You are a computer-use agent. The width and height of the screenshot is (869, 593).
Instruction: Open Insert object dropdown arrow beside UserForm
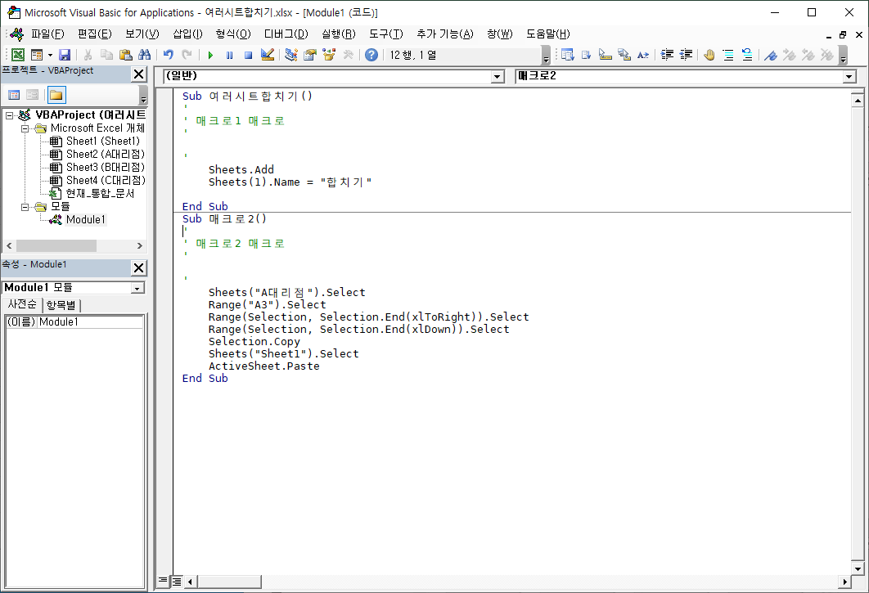pos(50,55)
